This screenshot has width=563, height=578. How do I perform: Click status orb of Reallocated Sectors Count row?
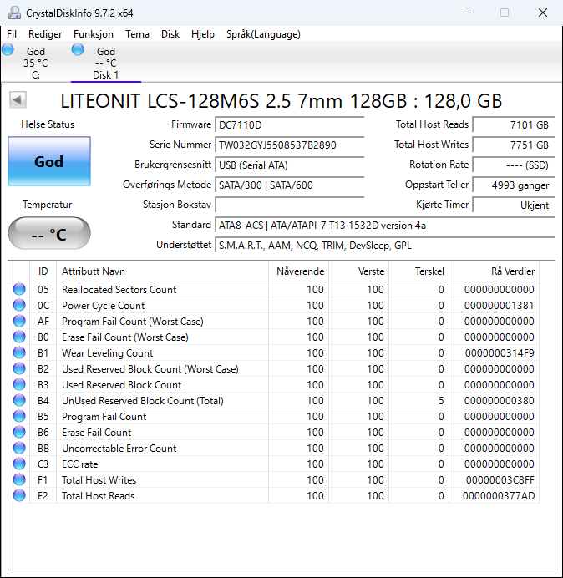[19, 289]
